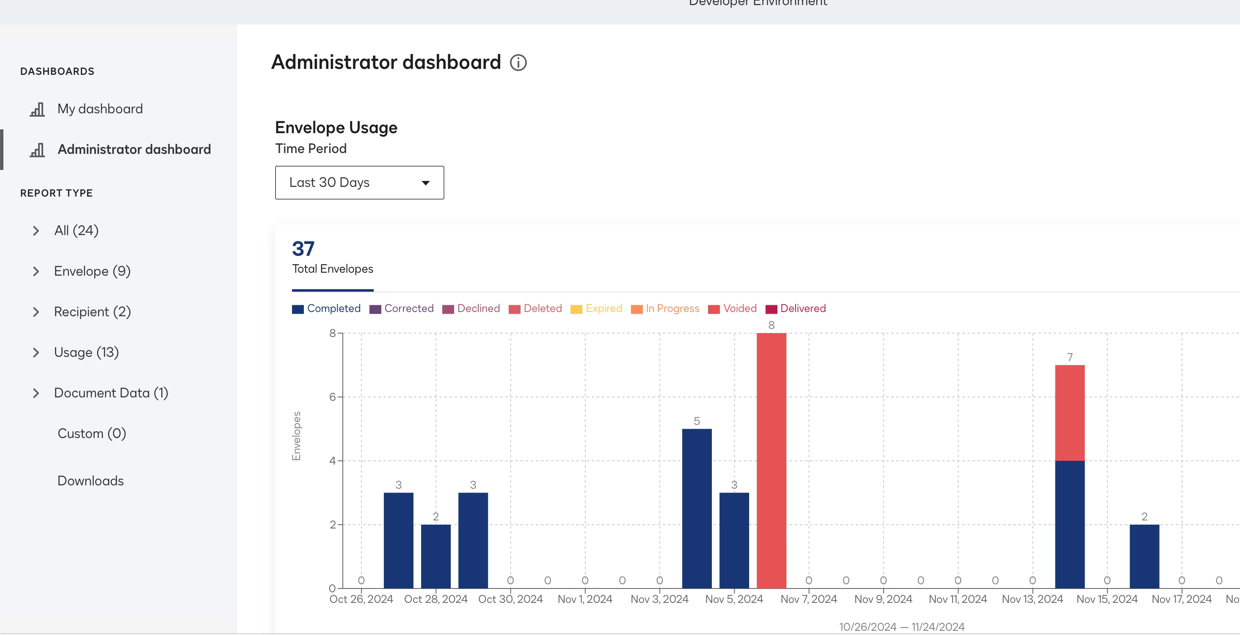Click the My dashboard chart icon
Viewport: 1240px width, 635px height.
[37, 109]
